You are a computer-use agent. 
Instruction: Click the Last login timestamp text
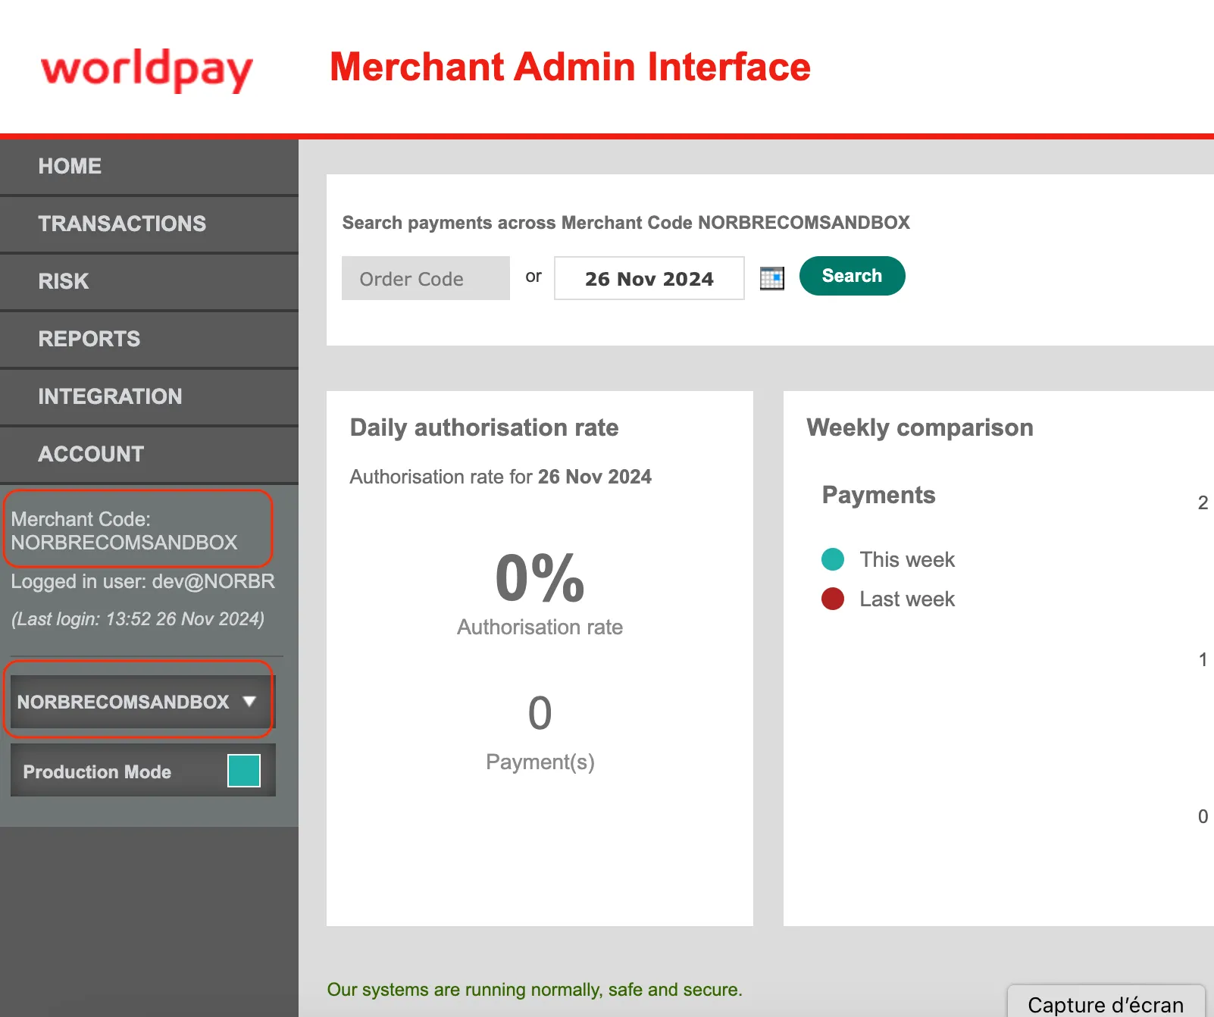click(138, 619)
